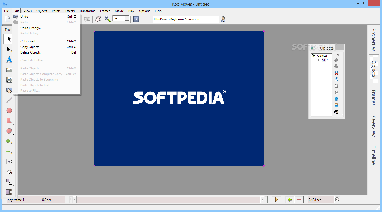The height and width of the screenshot is (212, 382).
Task: Select the red polygon shape tool
Action: tap(9, 121)
